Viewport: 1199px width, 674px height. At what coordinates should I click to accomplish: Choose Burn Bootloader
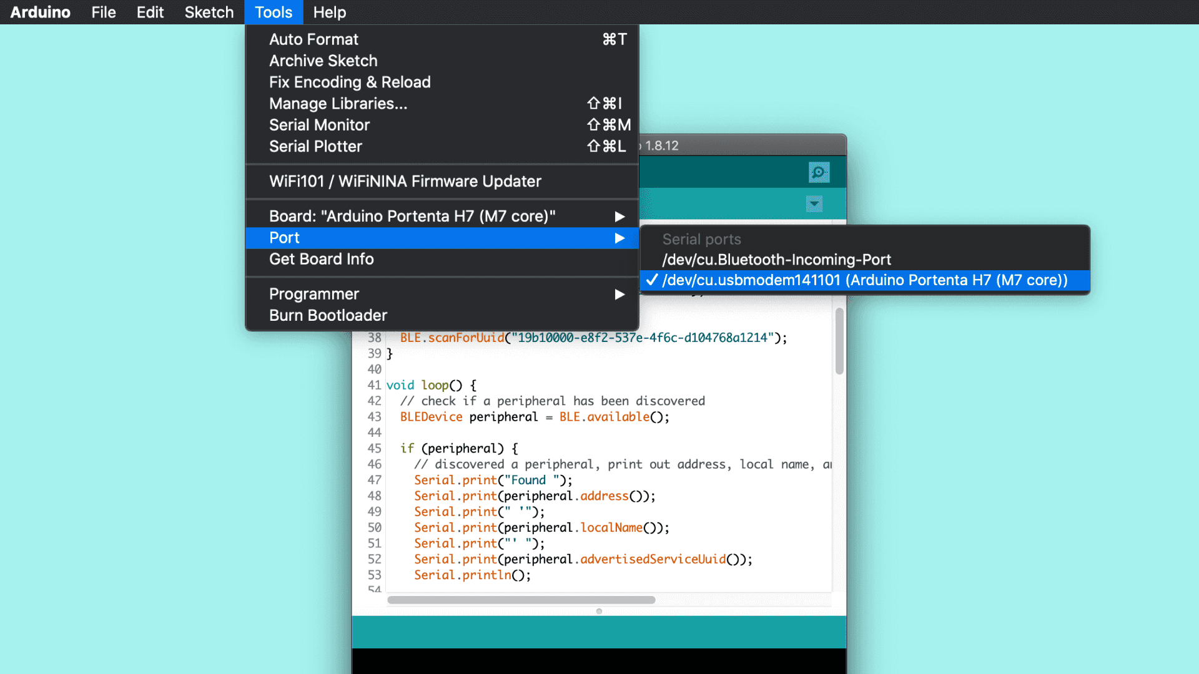[x=328, y=315]
